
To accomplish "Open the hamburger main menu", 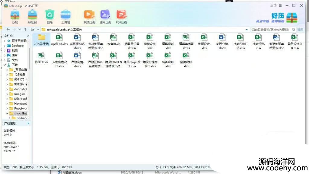I will (280, 5).
